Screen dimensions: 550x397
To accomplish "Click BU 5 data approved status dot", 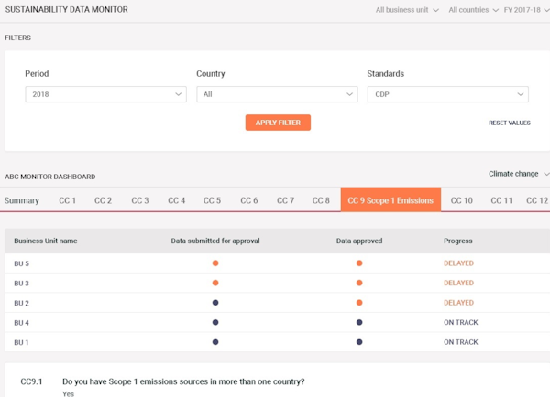I will click(359, 263).
